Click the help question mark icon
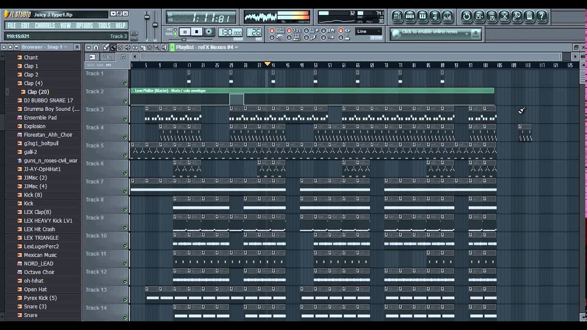The height and width of the screenshot is (330, 587). 542,17
